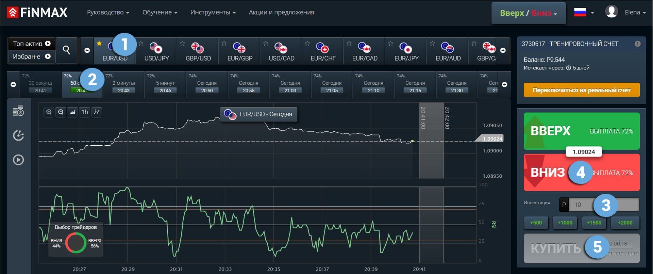Go to previous expiry times with the left arrow

coord(13,84)
